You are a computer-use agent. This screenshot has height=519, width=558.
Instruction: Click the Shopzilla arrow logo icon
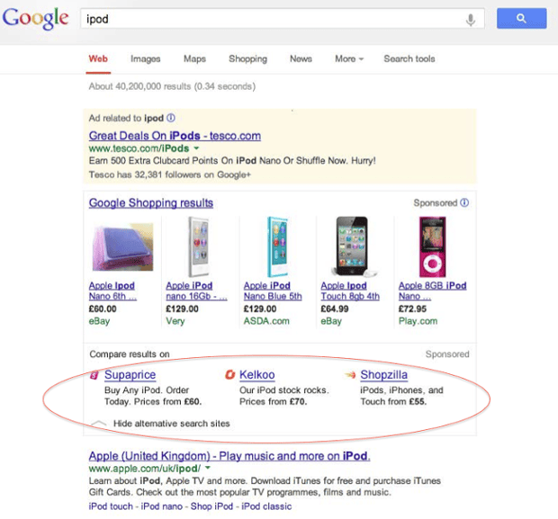[x=350, y=374]
